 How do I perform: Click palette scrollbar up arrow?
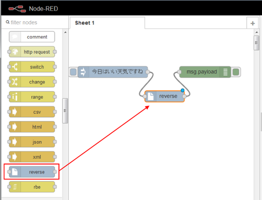(65, 32)
